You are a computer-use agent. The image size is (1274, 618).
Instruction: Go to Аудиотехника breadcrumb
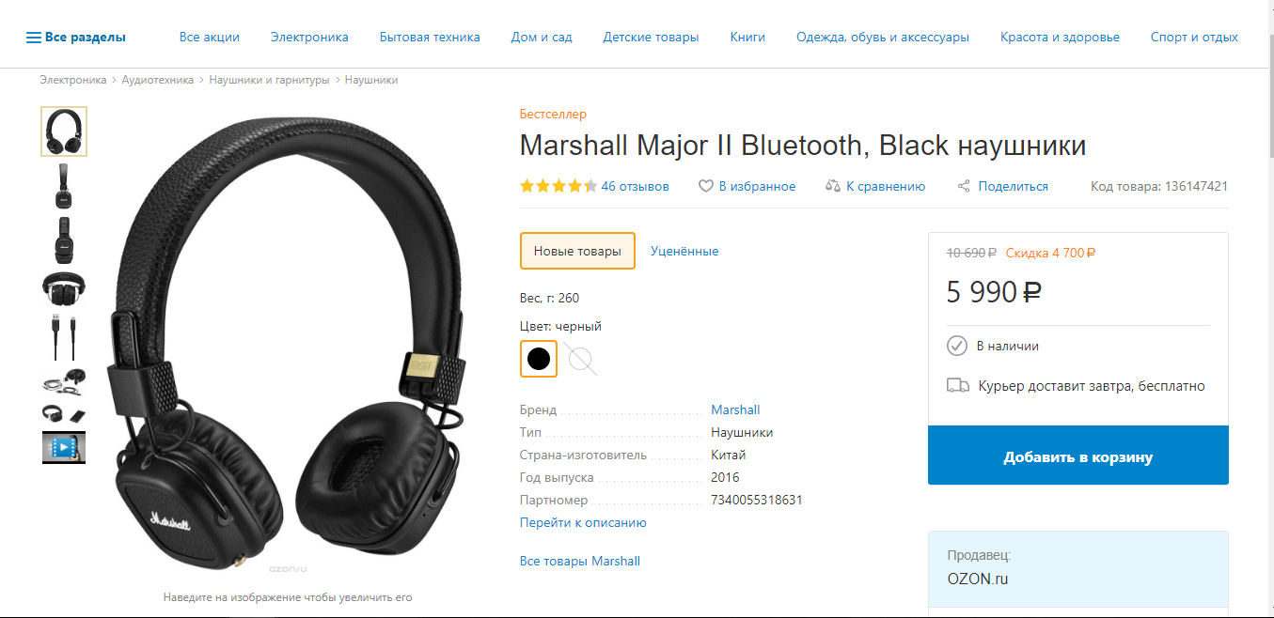[x=158, y=80]
